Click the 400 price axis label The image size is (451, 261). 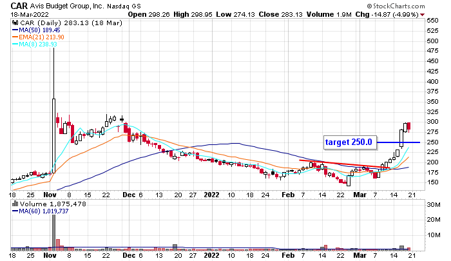pyautogui.click(x=432, y=81)
